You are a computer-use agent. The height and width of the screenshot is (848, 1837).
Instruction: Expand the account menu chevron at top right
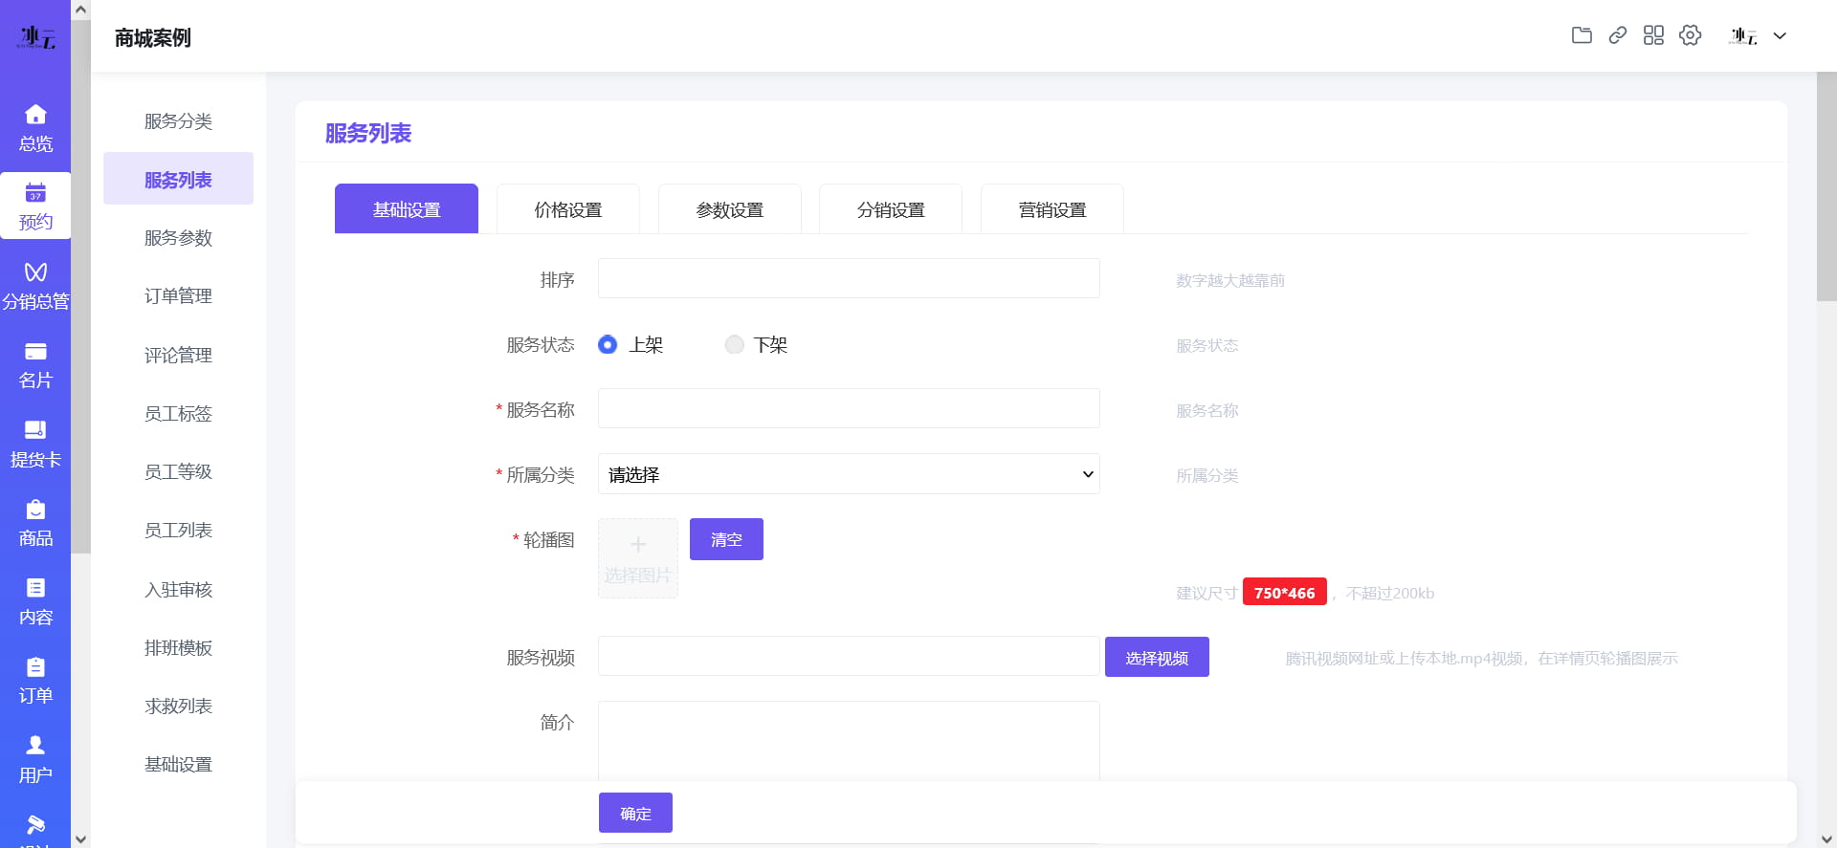point(1780,36)
